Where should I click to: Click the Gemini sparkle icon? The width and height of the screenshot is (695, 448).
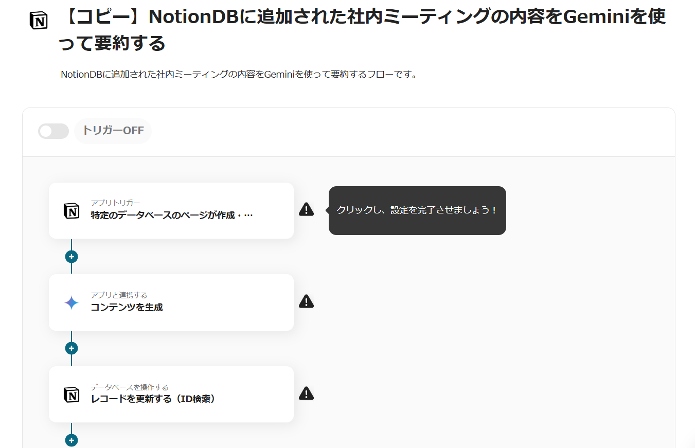[x=72, y=302]
